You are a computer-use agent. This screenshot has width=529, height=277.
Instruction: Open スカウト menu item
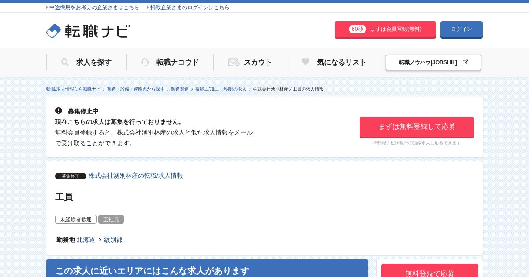[x=250, y=62]
